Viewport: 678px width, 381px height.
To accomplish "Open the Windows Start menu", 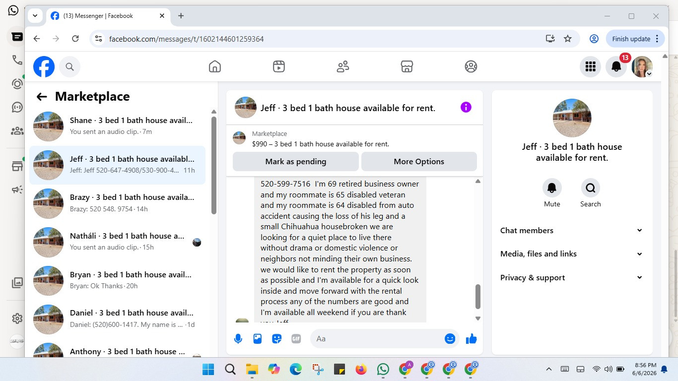I will pos(208,369).
